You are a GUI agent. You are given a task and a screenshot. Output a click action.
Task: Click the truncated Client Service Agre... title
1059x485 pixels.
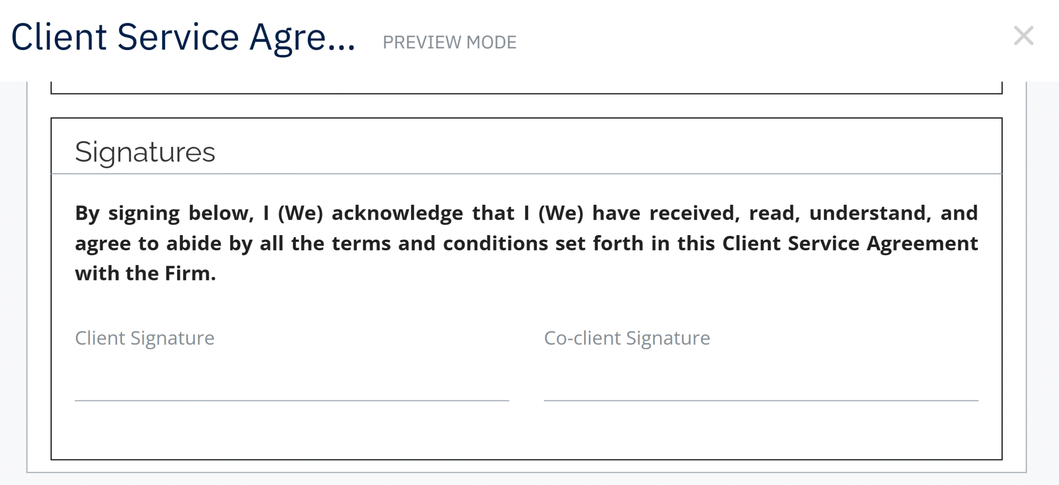pyautogui.click(x=183, y=37)
